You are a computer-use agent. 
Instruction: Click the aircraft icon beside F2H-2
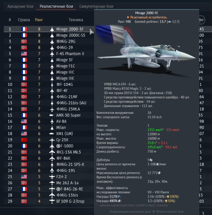52,177
